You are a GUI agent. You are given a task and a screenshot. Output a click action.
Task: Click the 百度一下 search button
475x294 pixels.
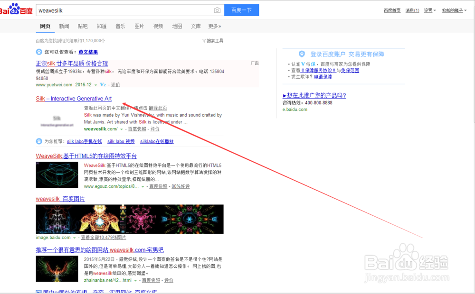click(241, 10)
